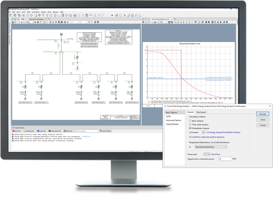Click the Filter as you type field
This screenshot has width=280, height=221.
click(x=87, y=131)
